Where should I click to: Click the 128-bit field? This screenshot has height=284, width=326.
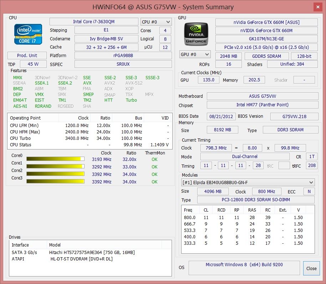coord(304,56)
